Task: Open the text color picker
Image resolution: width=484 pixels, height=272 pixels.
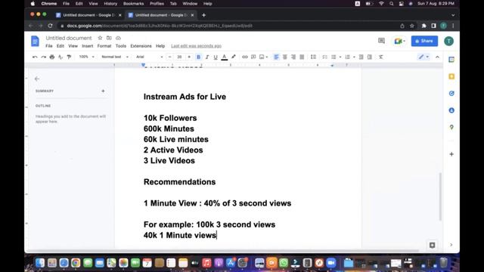Action: pos(225,57)
